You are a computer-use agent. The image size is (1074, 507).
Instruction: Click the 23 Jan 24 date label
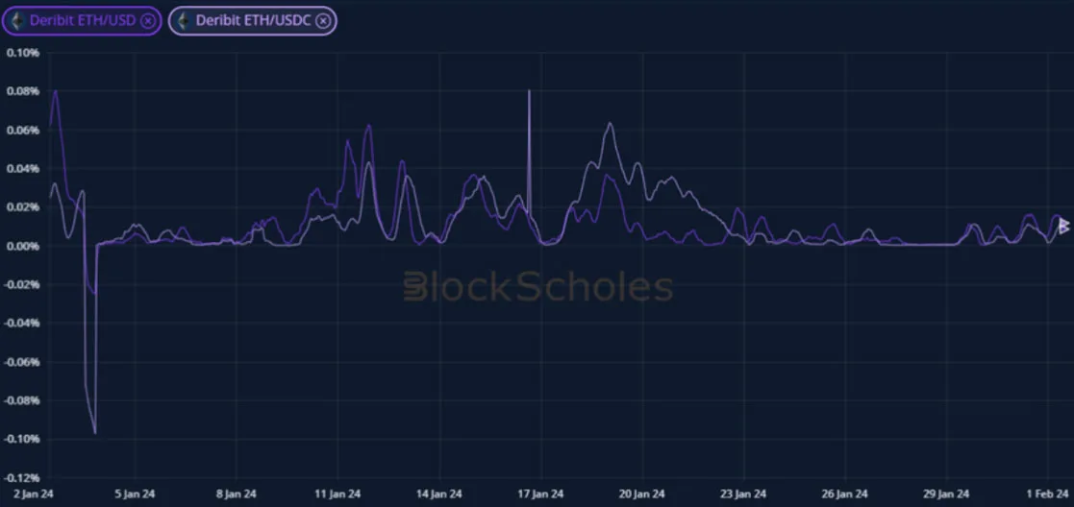coord(744,494)
